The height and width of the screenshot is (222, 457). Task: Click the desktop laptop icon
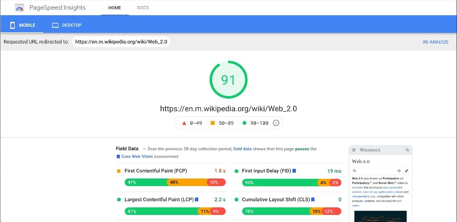(x=55, y=25)
